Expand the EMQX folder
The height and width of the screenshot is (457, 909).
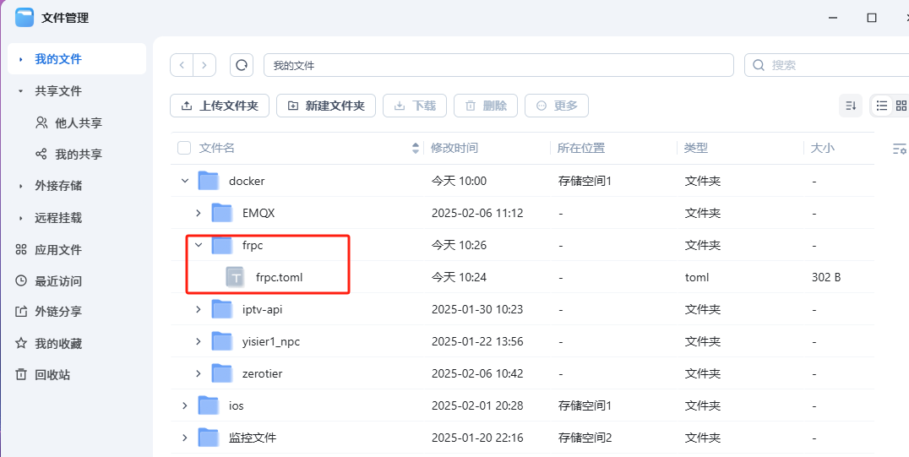coord(199,213)
